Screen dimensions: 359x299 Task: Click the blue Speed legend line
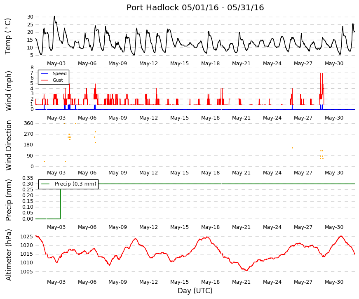pos(45,73)
